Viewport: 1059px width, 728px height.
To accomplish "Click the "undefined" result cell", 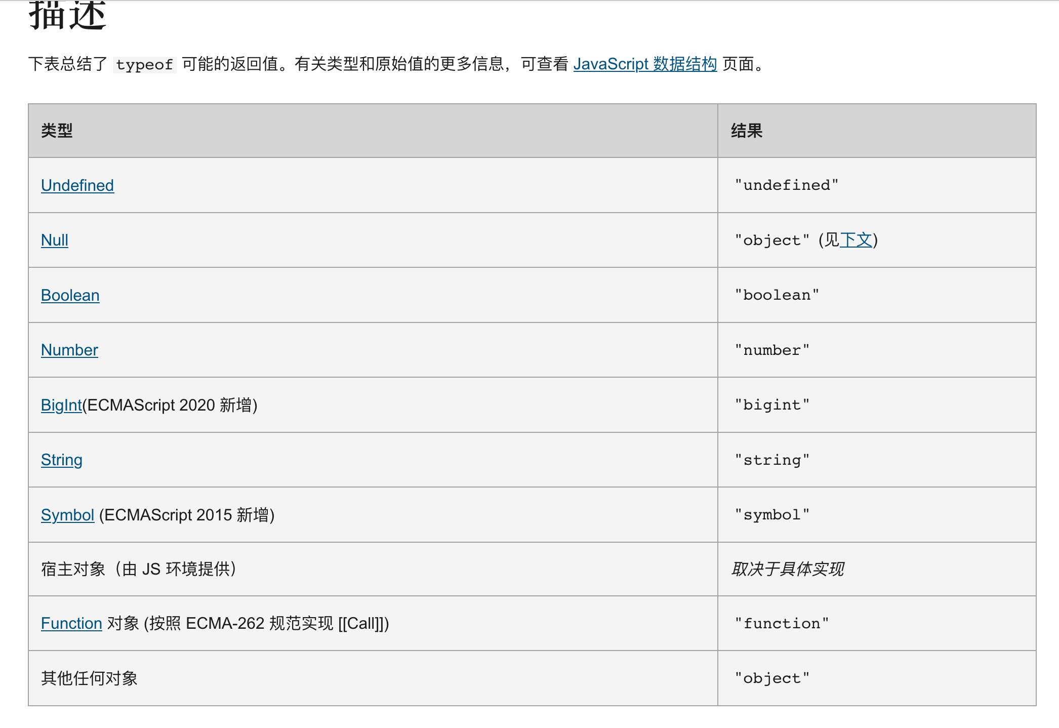I will tap(786, 185).
